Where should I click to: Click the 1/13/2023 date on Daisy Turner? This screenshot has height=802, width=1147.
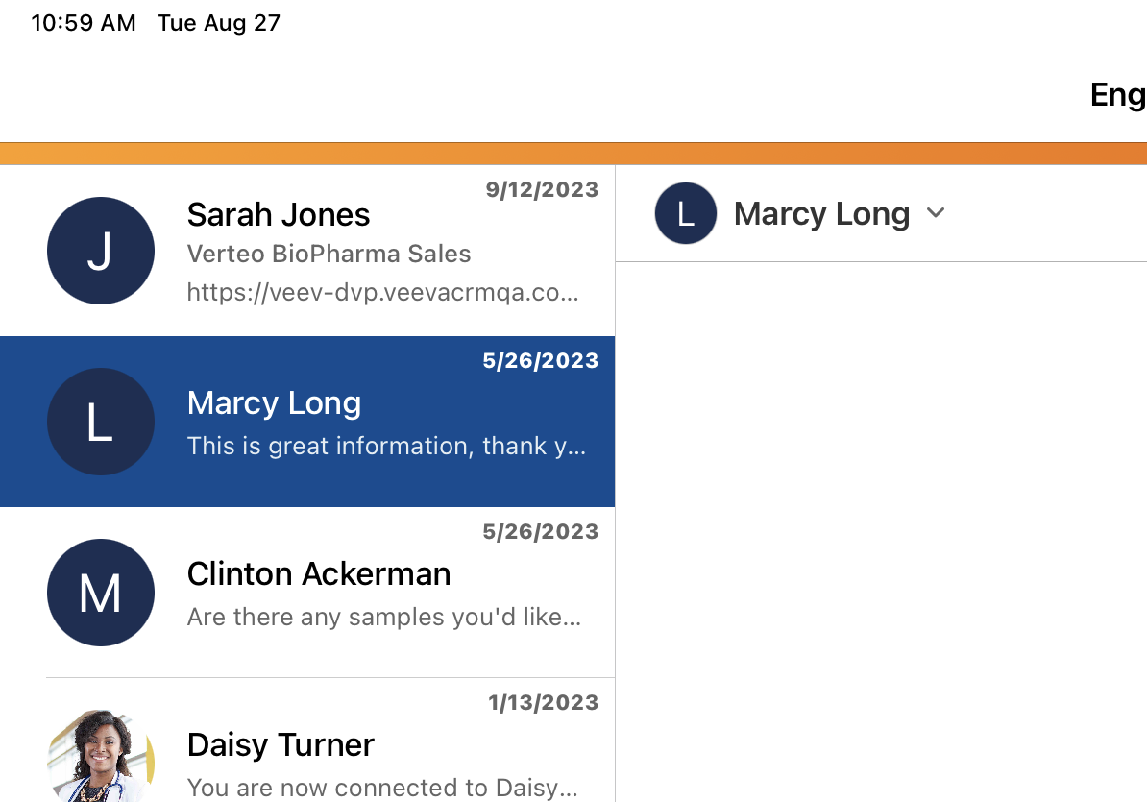point(543,702)
